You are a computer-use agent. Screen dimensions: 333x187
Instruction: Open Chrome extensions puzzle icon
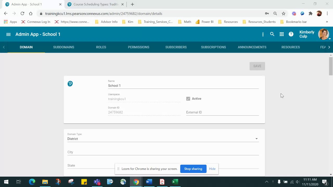coord(310,14)
